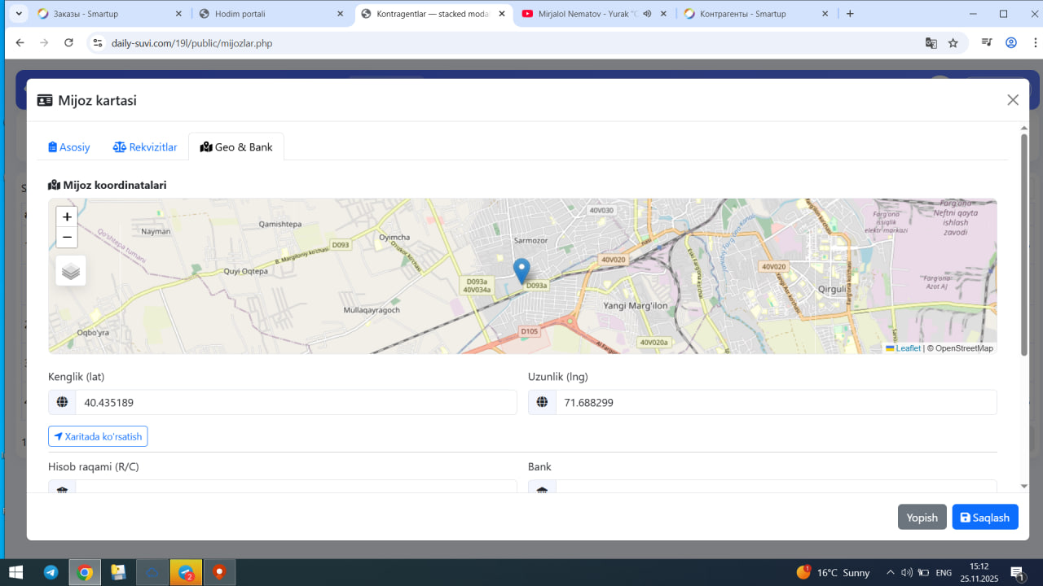This screenshot has height=586, width=1043.
Task: Click the Kenglik (lat) input field
Action: pyautogui.click(x=295, y=402)
